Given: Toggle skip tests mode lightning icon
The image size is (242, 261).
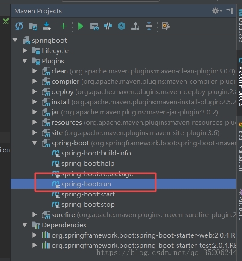Looking at the screenshot, I should point(122,26).
